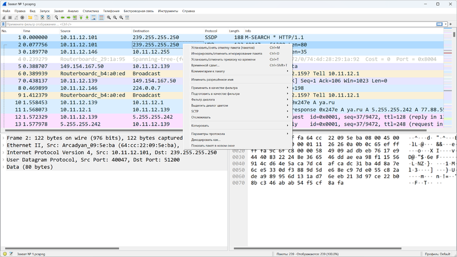The image size is (457, 257).
Task: Go to next packet green right arrow
Action: [x=69, y=18]
